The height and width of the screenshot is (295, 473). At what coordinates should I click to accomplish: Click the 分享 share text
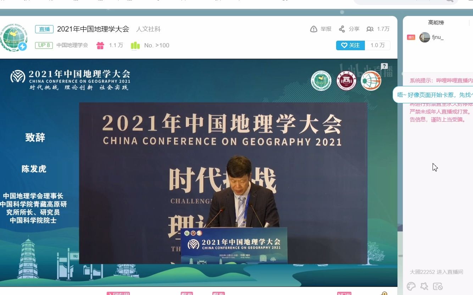[354, 29]
